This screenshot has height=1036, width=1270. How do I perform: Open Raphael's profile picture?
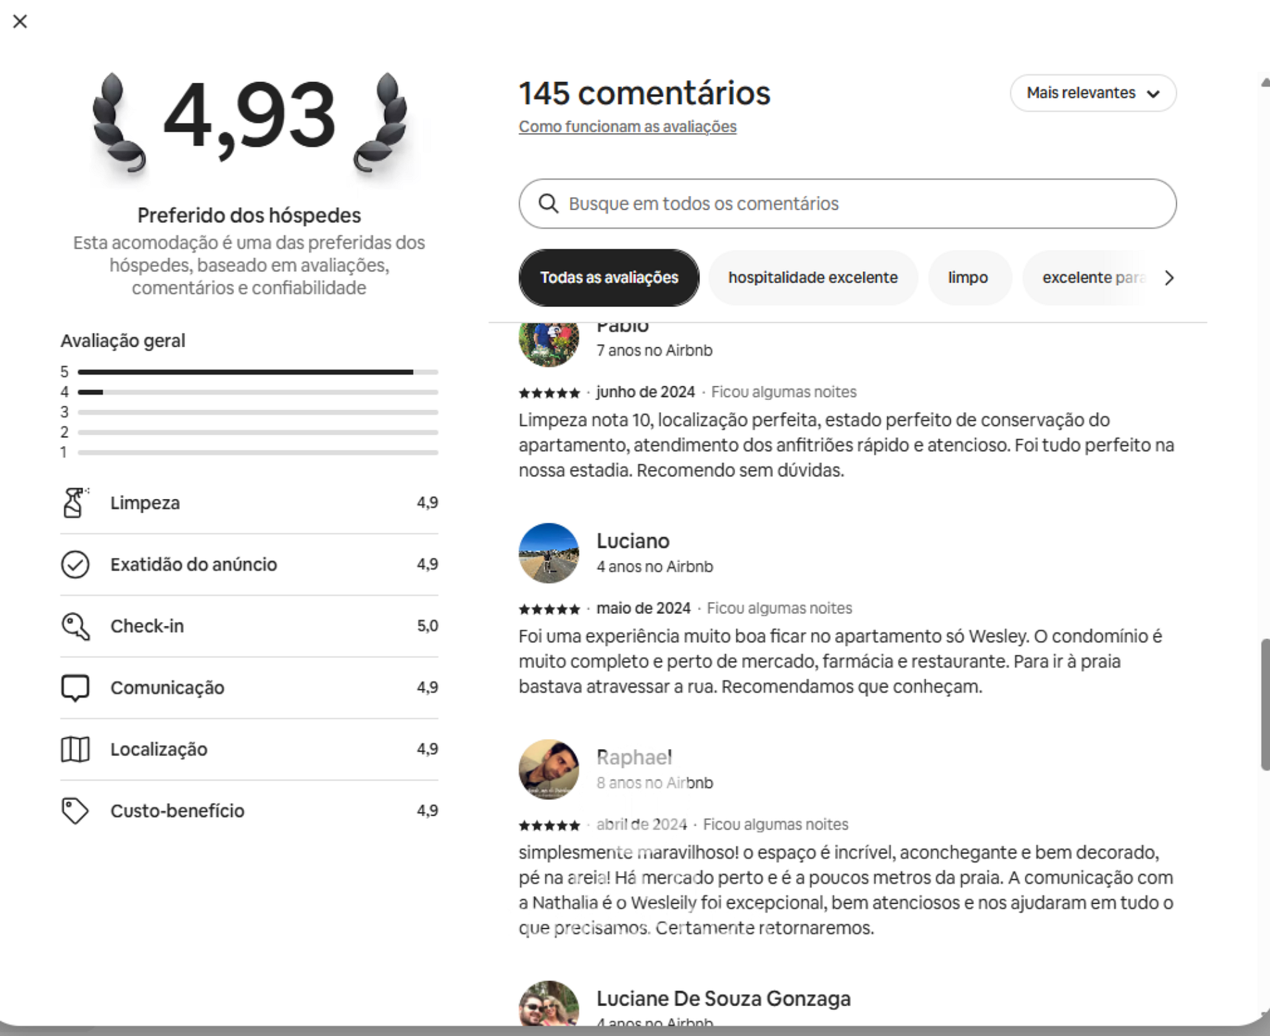coord(548,769)
